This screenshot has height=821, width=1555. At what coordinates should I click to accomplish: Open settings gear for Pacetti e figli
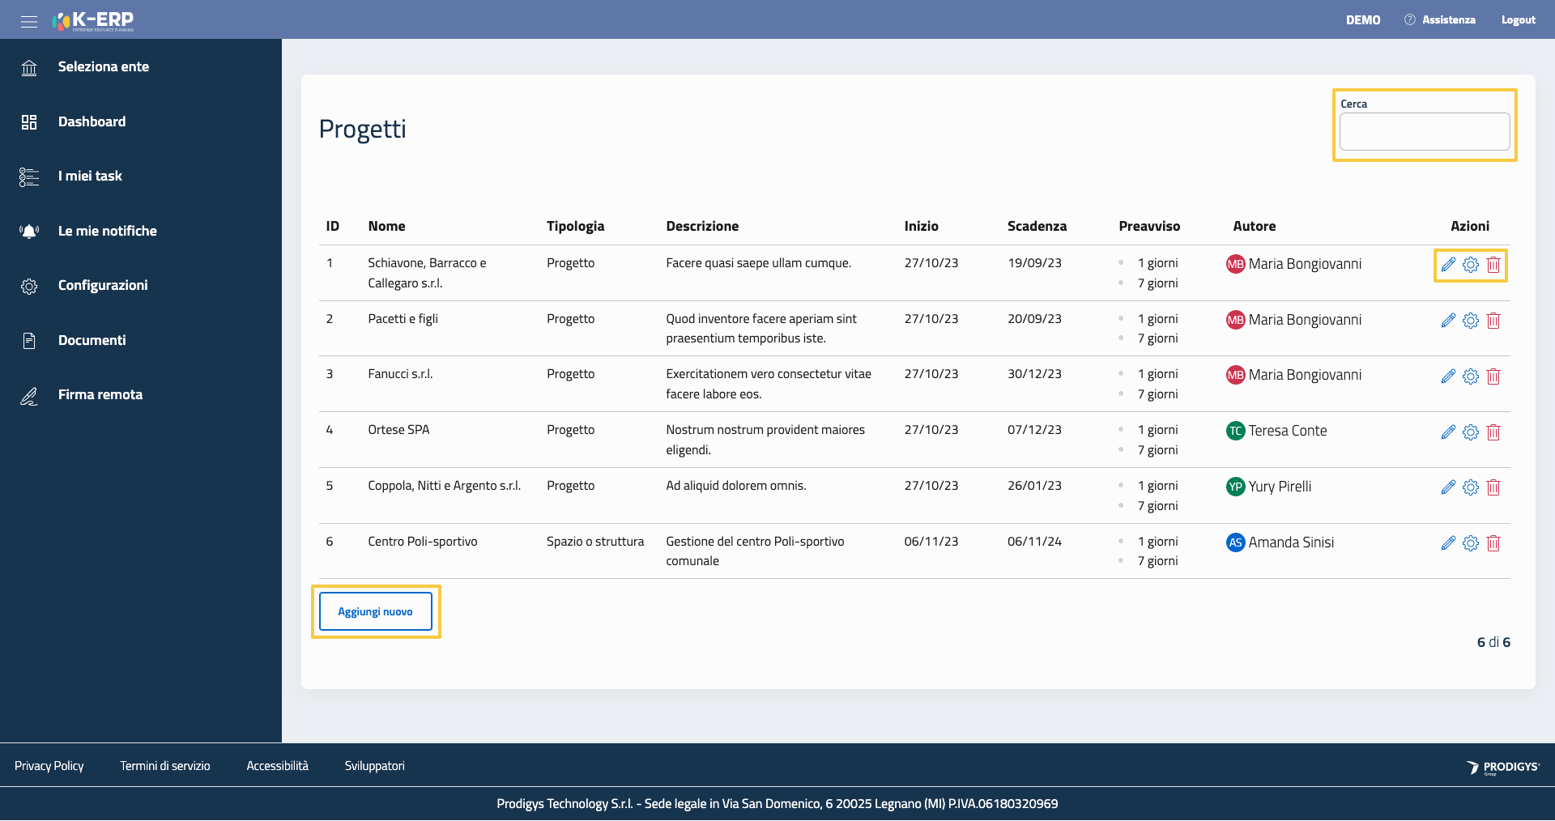point(1471,321)
